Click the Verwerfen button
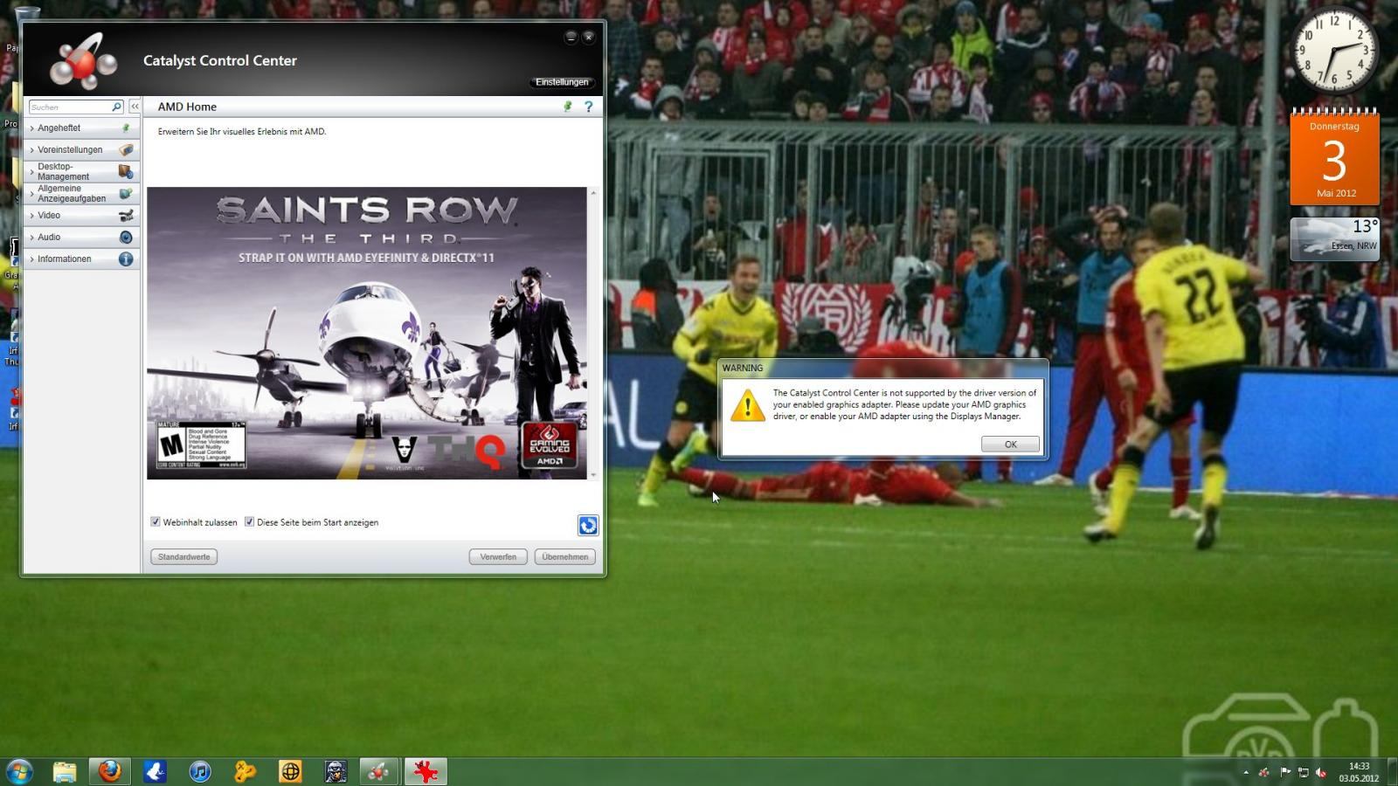 498,556
